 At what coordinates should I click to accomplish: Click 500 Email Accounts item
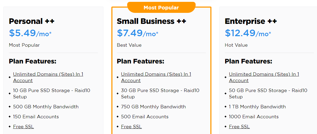click(x=145, y=117)
